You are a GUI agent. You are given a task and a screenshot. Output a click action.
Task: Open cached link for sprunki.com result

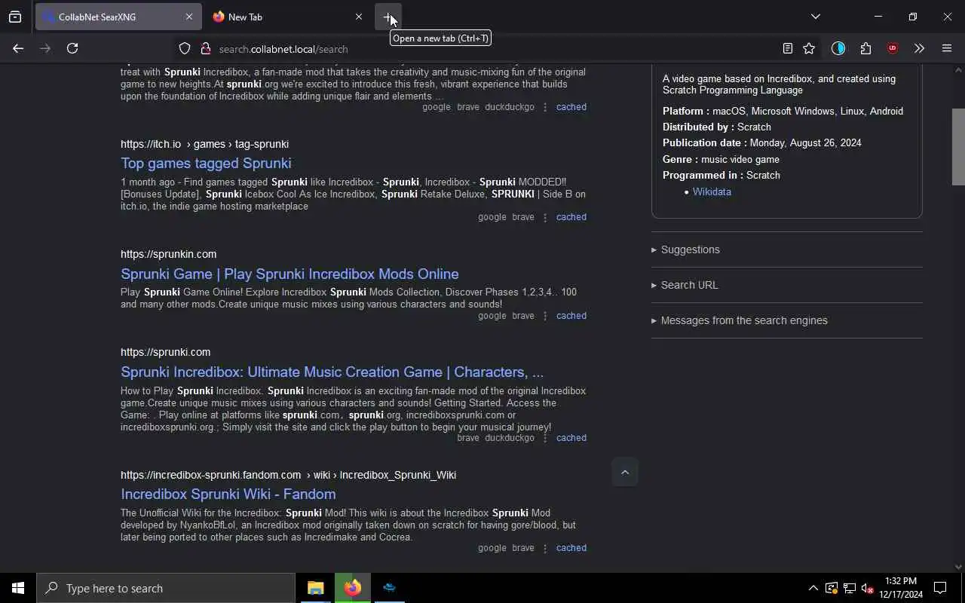571,438
